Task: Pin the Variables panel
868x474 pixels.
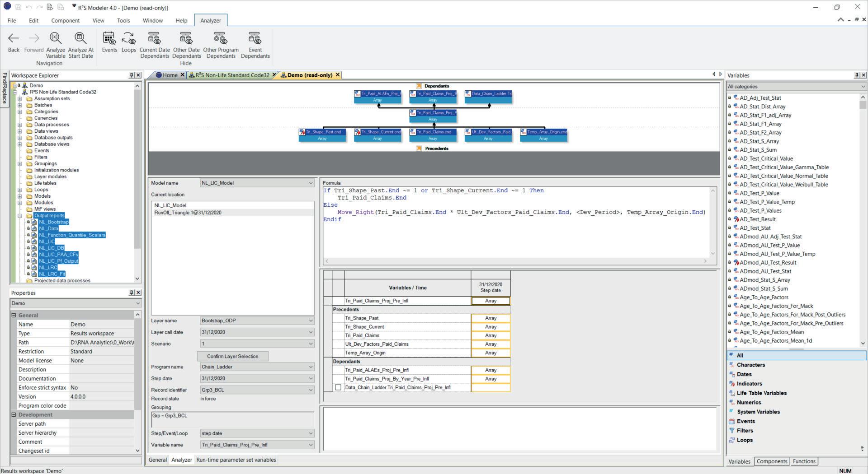Action: (x=857, y=75)
